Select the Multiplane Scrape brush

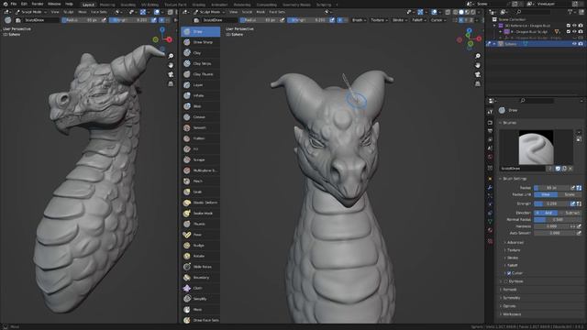coord(200,170)
